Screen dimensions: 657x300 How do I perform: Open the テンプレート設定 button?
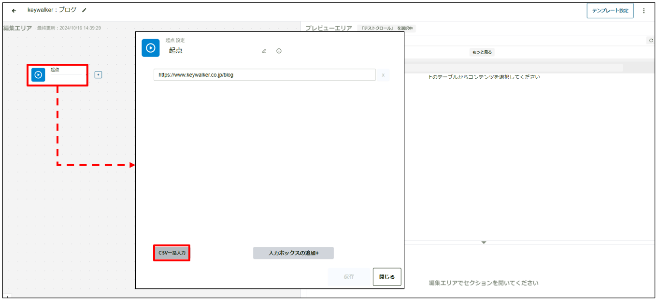point(610,11)
